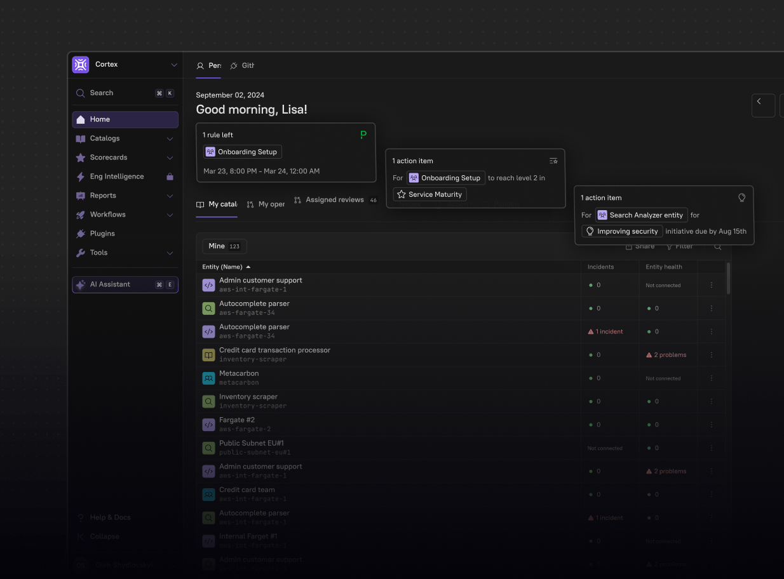The height and width of the screenshot is (579, 784).
Task: Expand the Catalogs sidebar section
Action: tap(170, 138)
